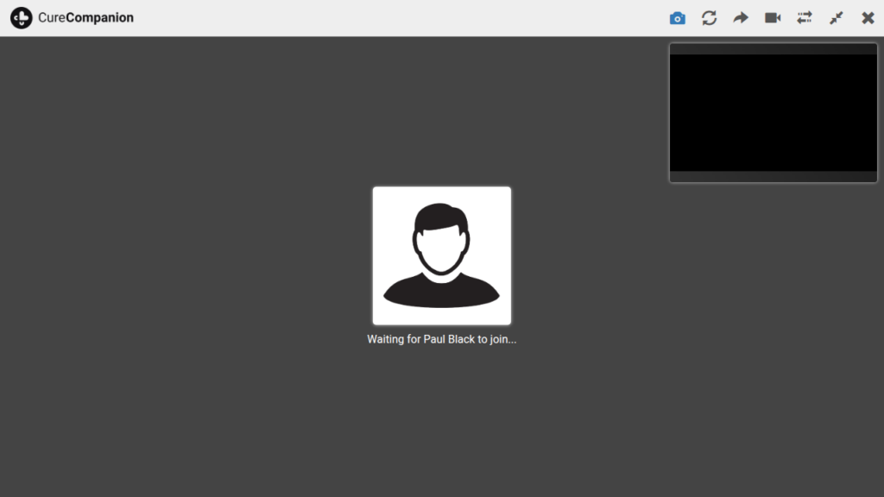Shrink the call window with compress arrows
Viewport: 884px width, 497px height.
pyautogui.click(x=836, y=18)
